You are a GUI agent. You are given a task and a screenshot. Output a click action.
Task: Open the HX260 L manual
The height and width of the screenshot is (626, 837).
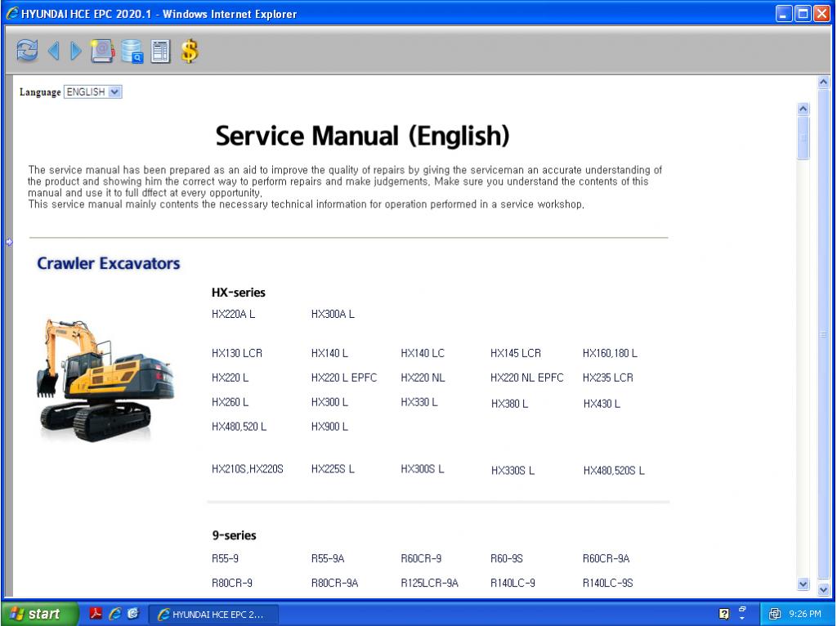(230, 402)
